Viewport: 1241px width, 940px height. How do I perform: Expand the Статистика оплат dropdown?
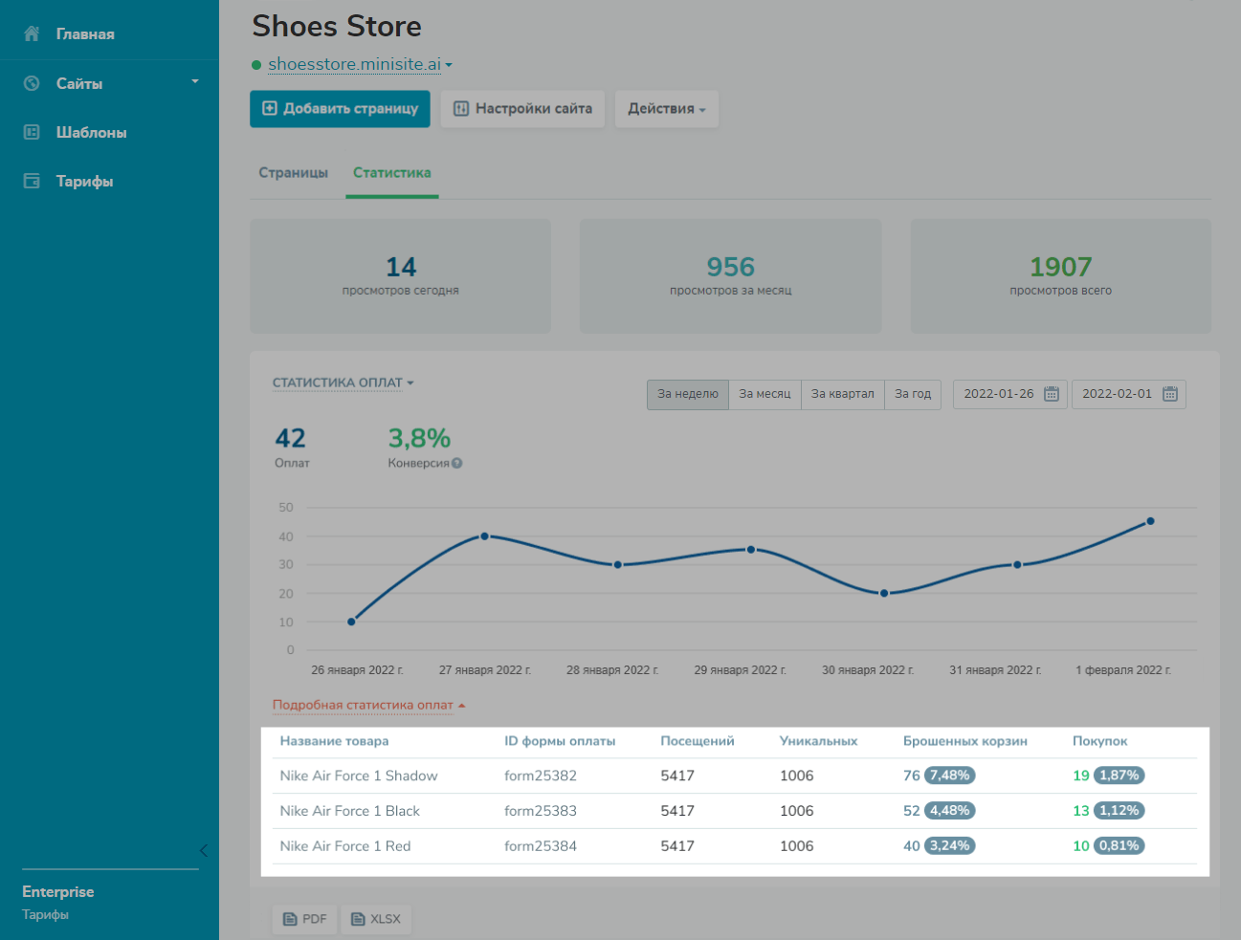(343, 383)
